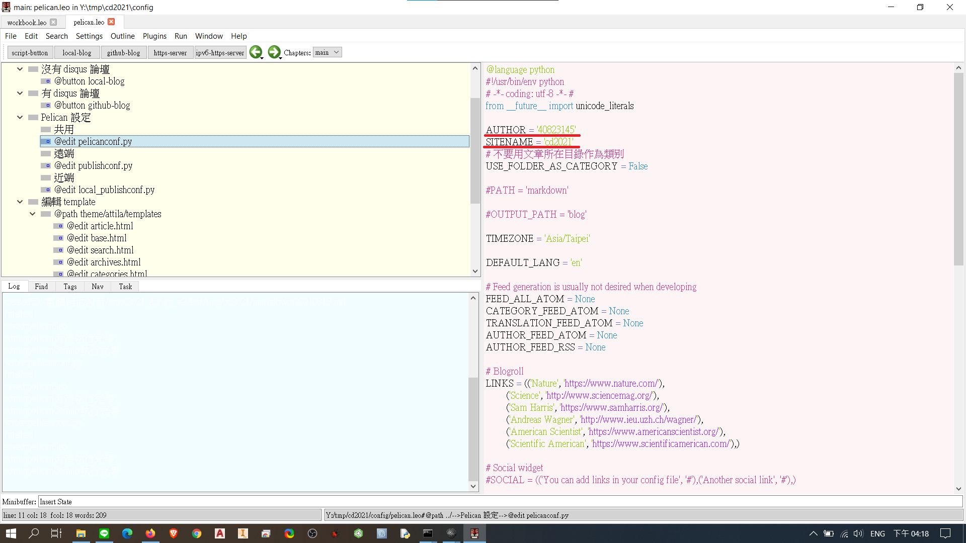This screenshot has width=966, height=543.
Task: Click the outline pane vertical scrollbar thumb
Action: click(475, 151)
